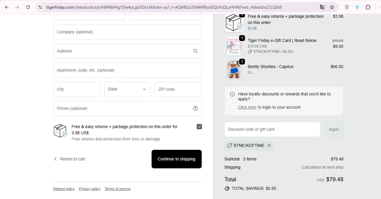Click the Bently Shorties product thumbnail
Image resolution: width=381 pixels, height=199 pixels.
click(x=234, y=69)
